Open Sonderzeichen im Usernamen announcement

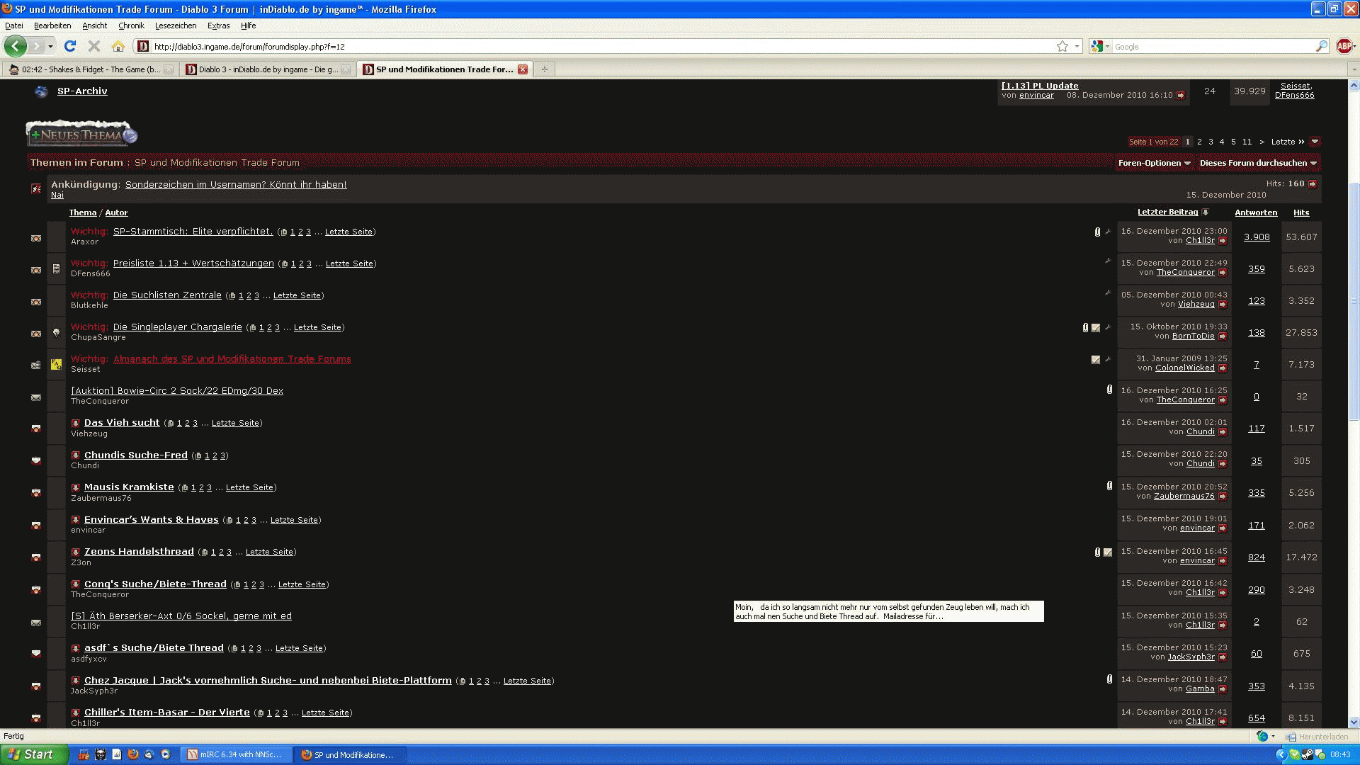(236, 185)
